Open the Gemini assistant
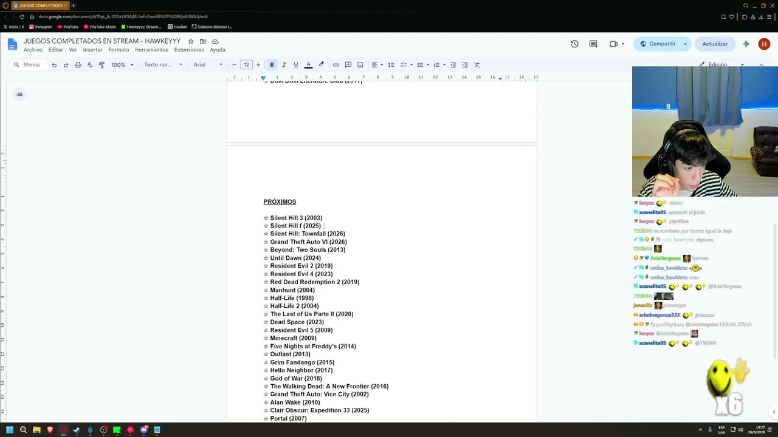 (746, 44)
